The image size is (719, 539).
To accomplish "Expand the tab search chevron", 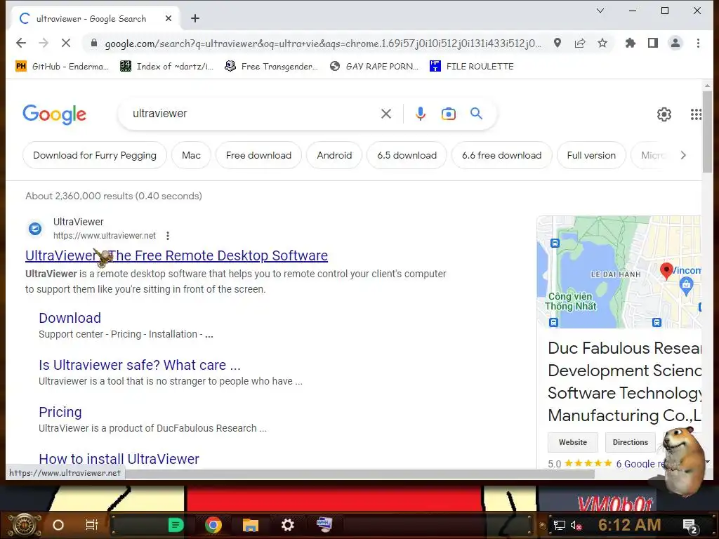I will pos(600,11).
